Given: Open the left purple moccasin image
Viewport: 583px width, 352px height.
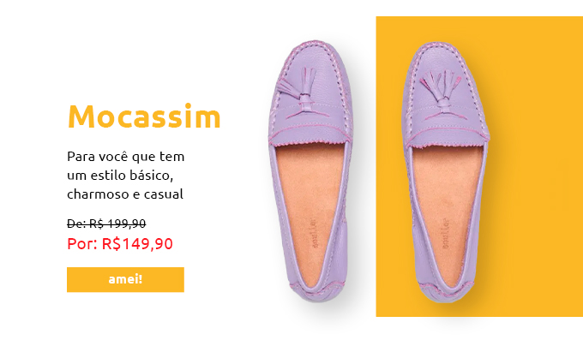Looking at the screenshot, I should pos(310,170).
